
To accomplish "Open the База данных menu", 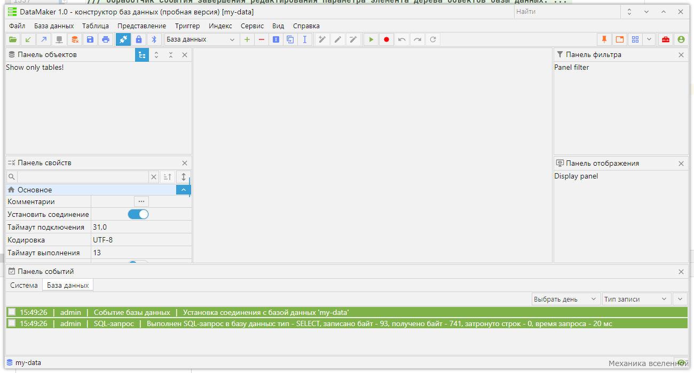I will [54, 26].
